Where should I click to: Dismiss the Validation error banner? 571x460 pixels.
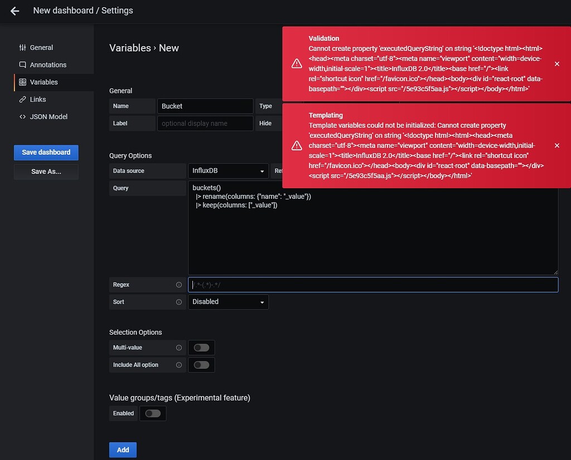[x=557, y=64]
